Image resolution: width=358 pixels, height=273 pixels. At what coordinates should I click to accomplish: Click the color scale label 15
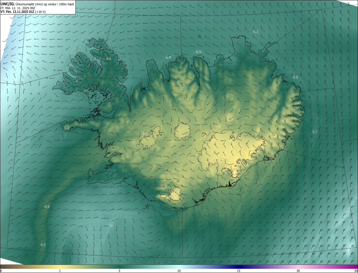click(239, 271)
